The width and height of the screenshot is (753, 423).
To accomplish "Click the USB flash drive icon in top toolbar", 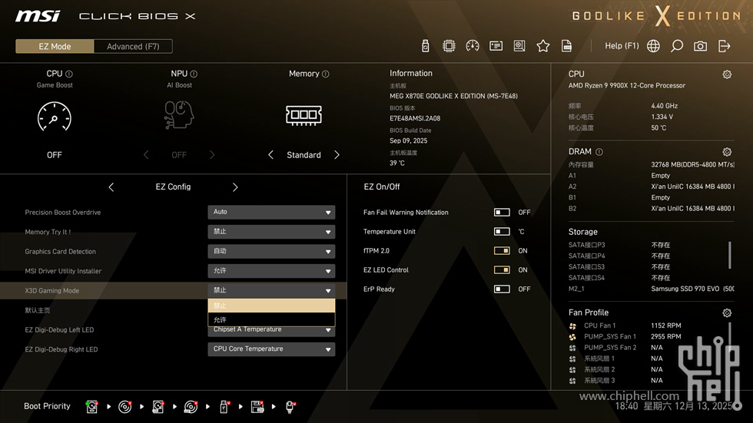I will (426, 46).
